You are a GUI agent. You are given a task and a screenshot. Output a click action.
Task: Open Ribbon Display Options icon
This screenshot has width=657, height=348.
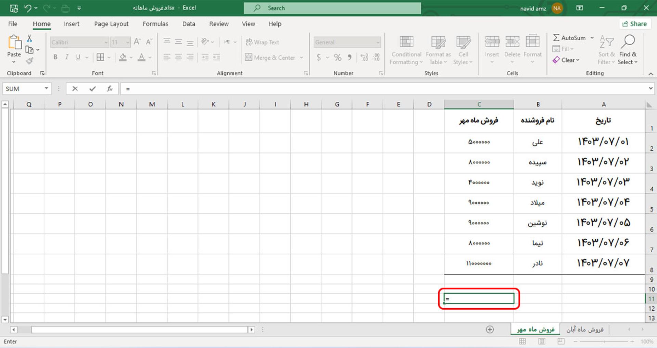580,8
